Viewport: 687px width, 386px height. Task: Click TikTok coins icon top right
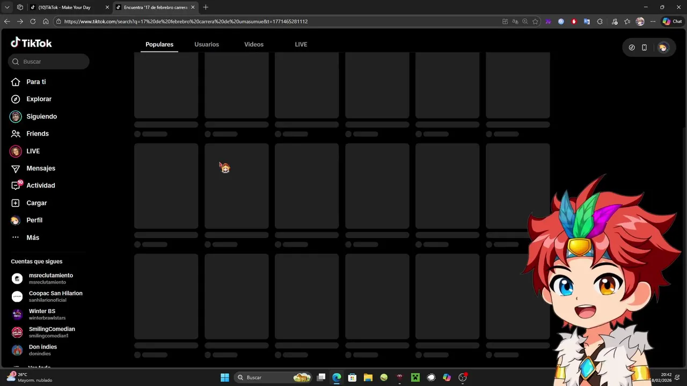(x=632, y=47)
